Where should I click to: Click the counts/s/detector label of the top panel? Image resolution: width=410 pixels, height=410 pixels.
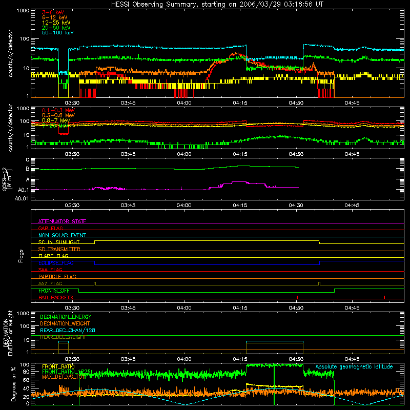coord(10,53)
